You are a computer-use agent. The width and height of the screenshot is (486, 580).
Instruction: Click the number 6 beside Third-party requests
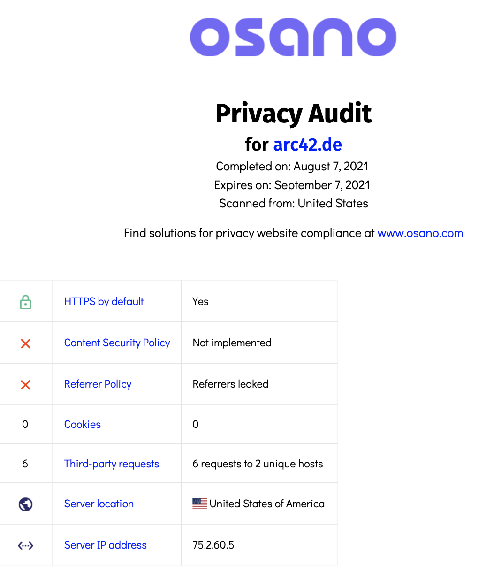pos(25,464)
